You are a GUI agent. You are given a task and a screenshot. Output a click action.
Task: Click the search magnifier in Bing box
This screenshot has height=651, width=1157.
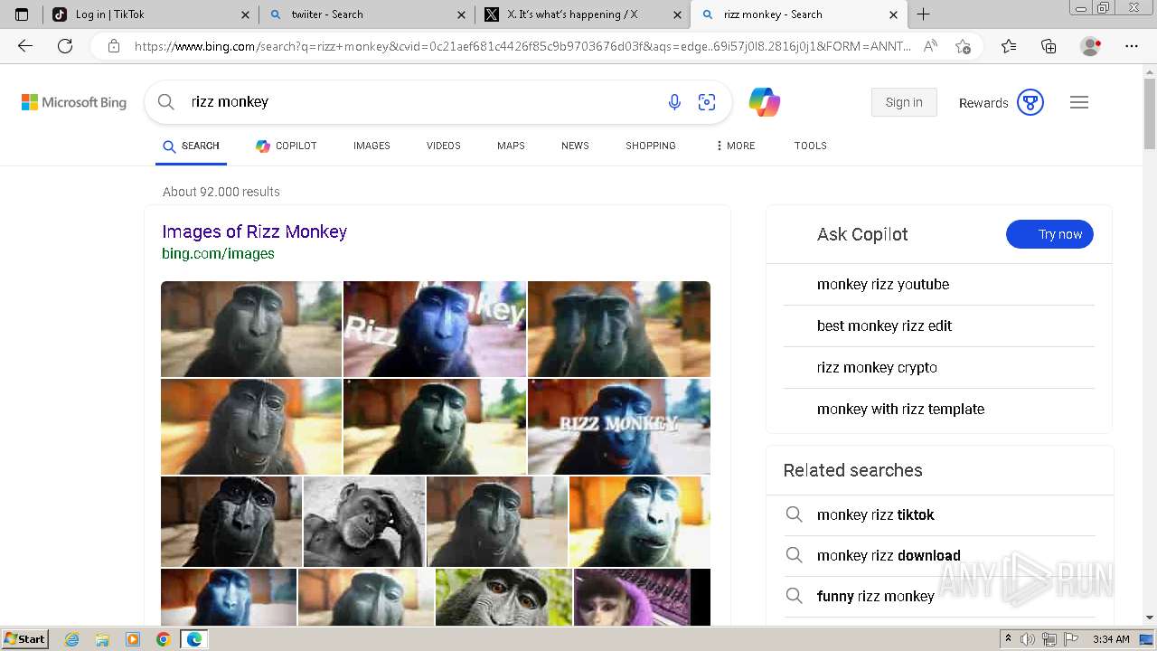pyautogui.click(x=166, y=102)
